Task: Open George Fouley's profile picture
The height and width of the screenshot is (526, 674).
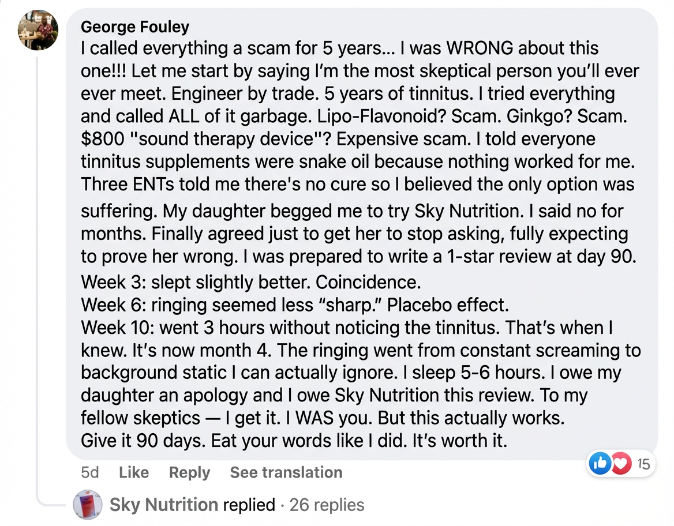Action: pyautogui.click(x=38, y=31)
